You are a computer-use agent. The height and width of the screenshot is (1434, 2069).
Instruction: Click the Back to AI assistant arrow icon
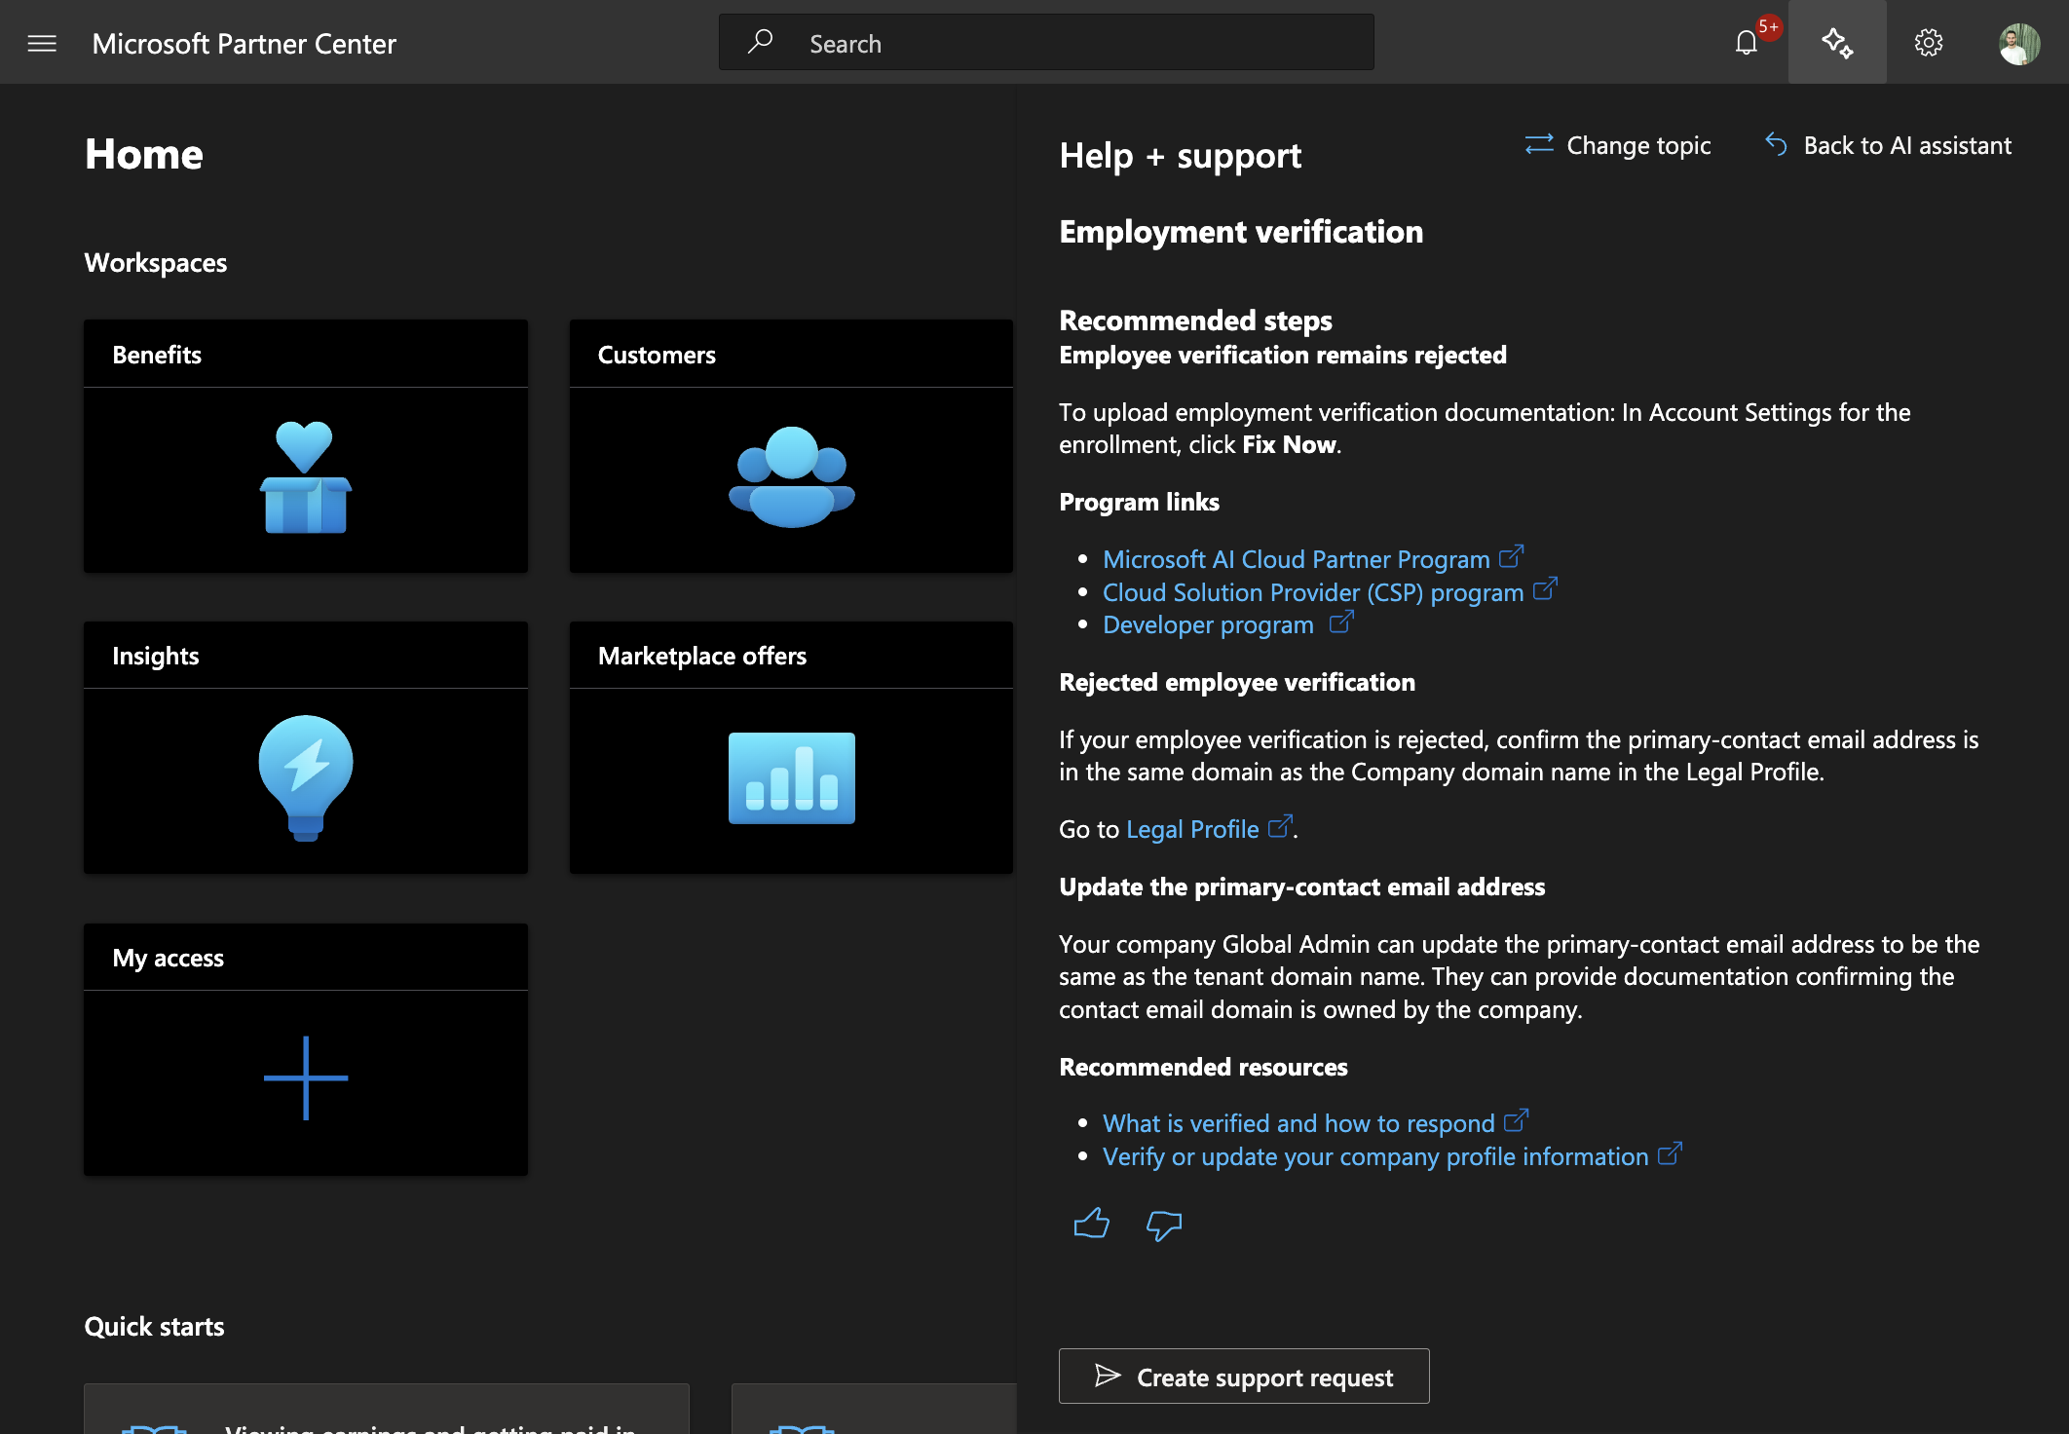1776,145
